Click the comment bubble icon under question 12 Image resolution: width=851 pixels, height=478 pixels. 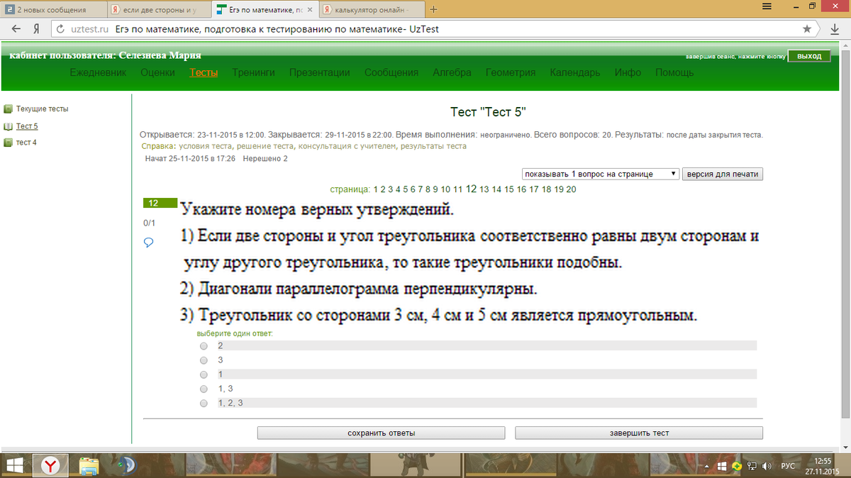pos(149,243)
